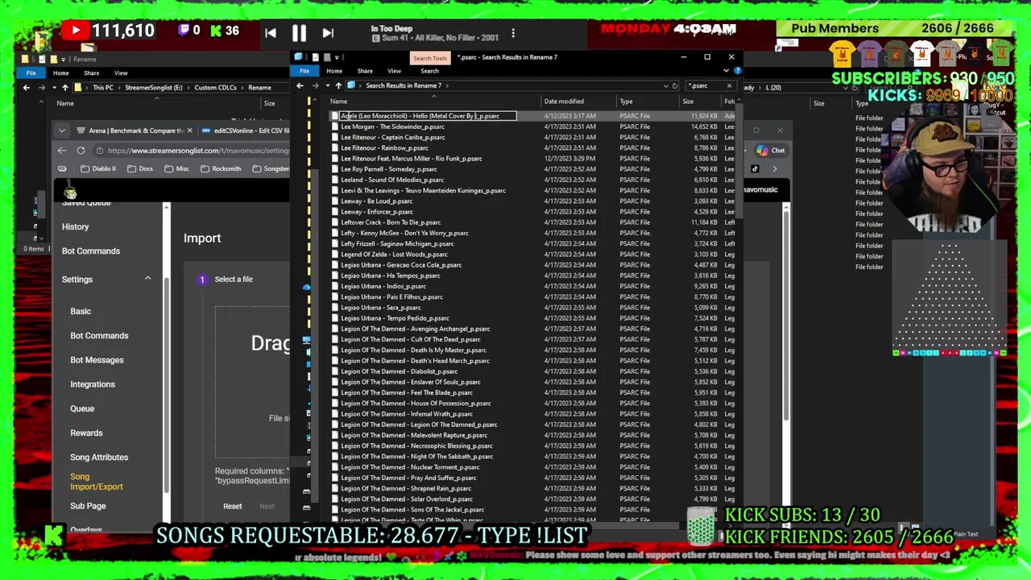This screenshot has height=580, width=1031.
Task: Open the browser tab search dropdown chevron
Action: pyautogui.click(x=62, y=130)
